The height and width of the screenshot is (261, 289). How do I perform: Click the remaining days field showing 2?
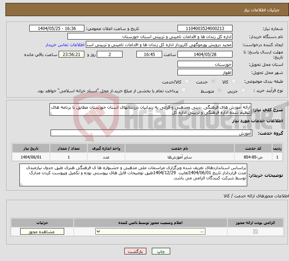click(x=110, y=54)
